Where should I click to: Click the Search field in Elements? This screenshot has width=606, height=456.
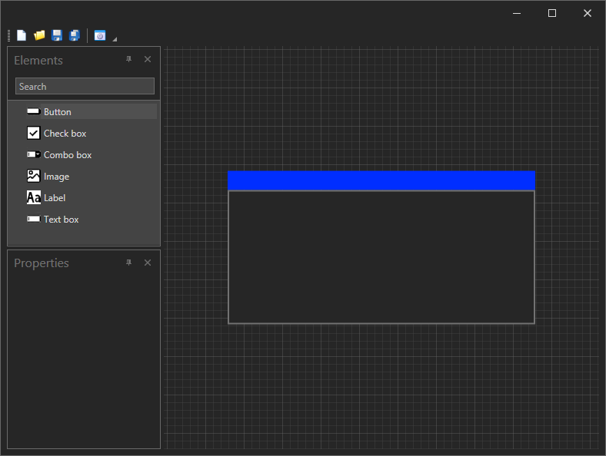pos(85,86)
